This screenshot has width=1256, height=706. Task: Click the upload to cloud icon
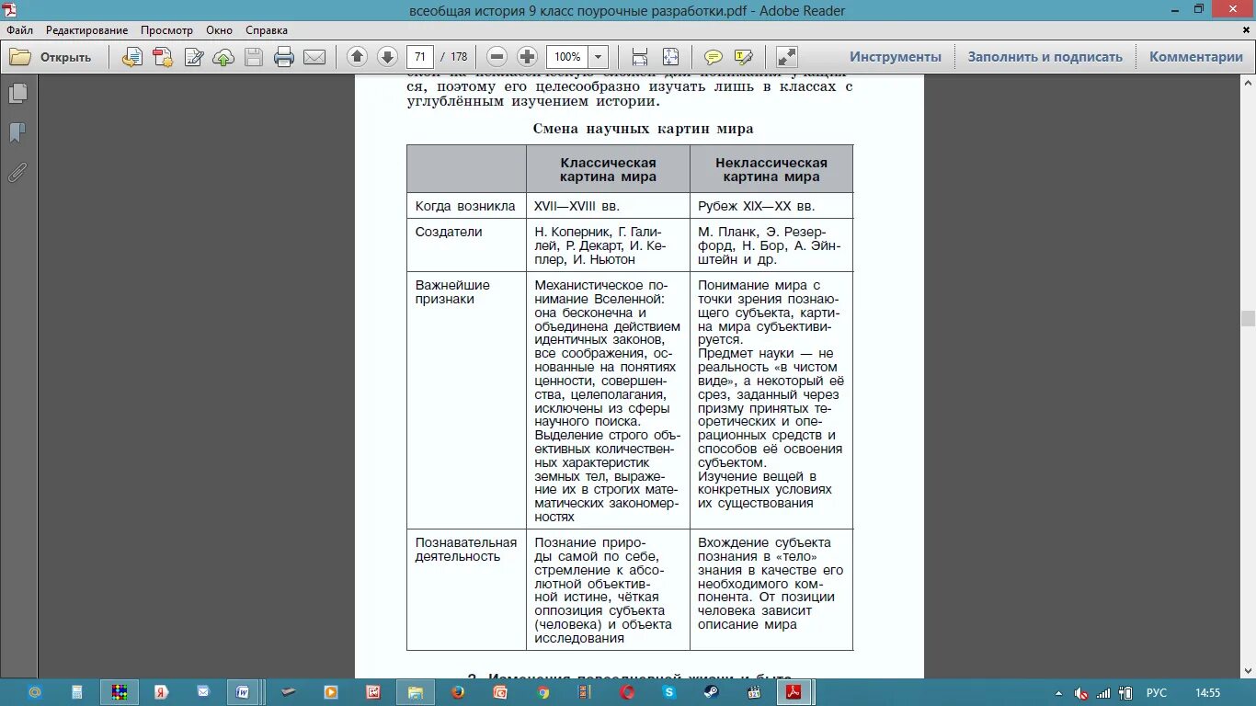click(223, 57)
